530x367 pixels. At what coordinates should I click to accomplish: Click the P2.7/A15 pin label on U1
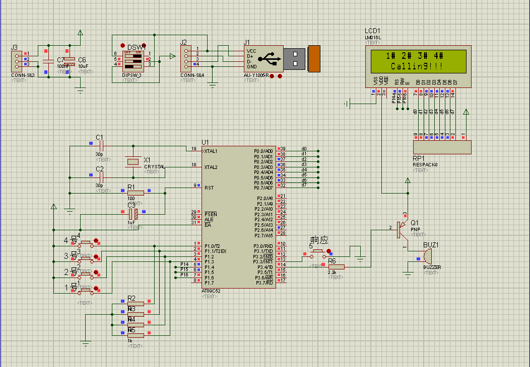tap(264, 235)
